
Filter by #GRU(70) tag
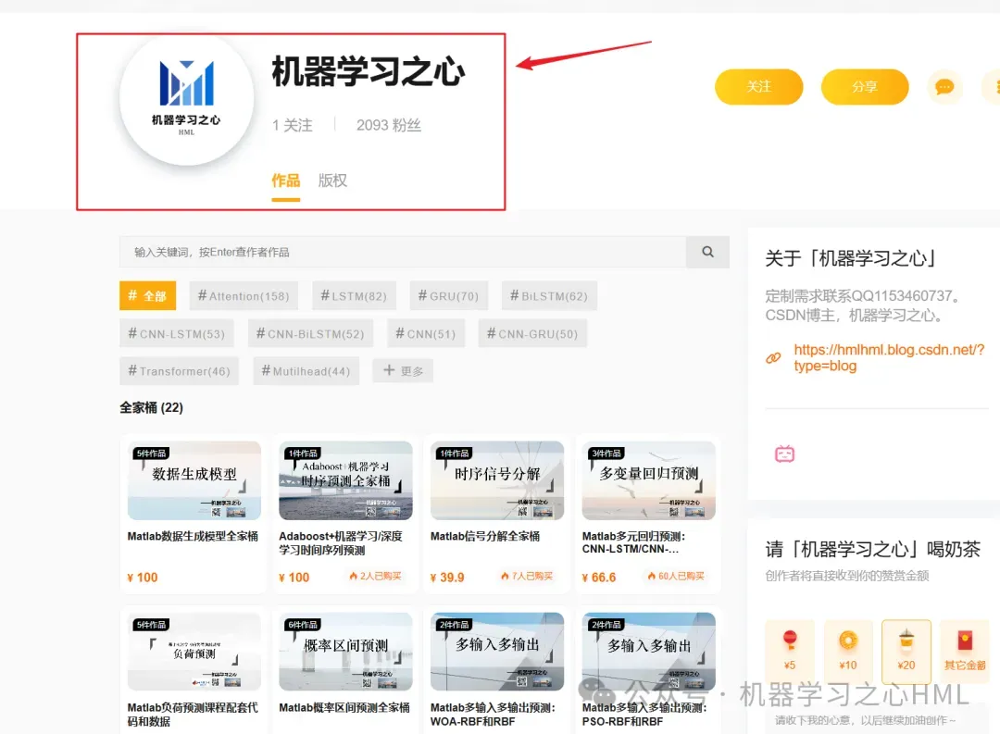tap(448, 296)
